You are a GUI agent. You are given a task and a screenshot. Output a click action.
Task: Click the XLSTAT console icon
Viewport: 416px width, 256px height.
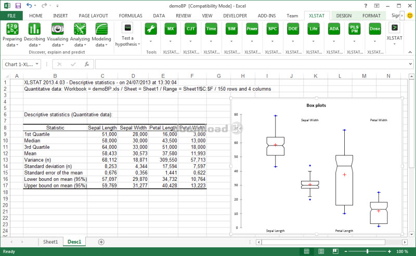(394, 27)
